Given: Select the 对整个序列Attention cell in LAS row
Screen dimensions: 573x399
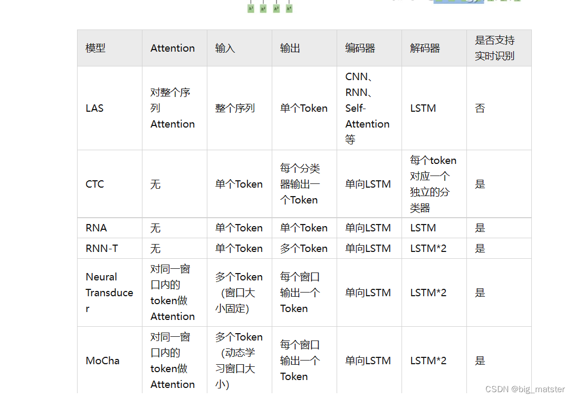Looking at the screenshot, I should click(x=175, y=108).
